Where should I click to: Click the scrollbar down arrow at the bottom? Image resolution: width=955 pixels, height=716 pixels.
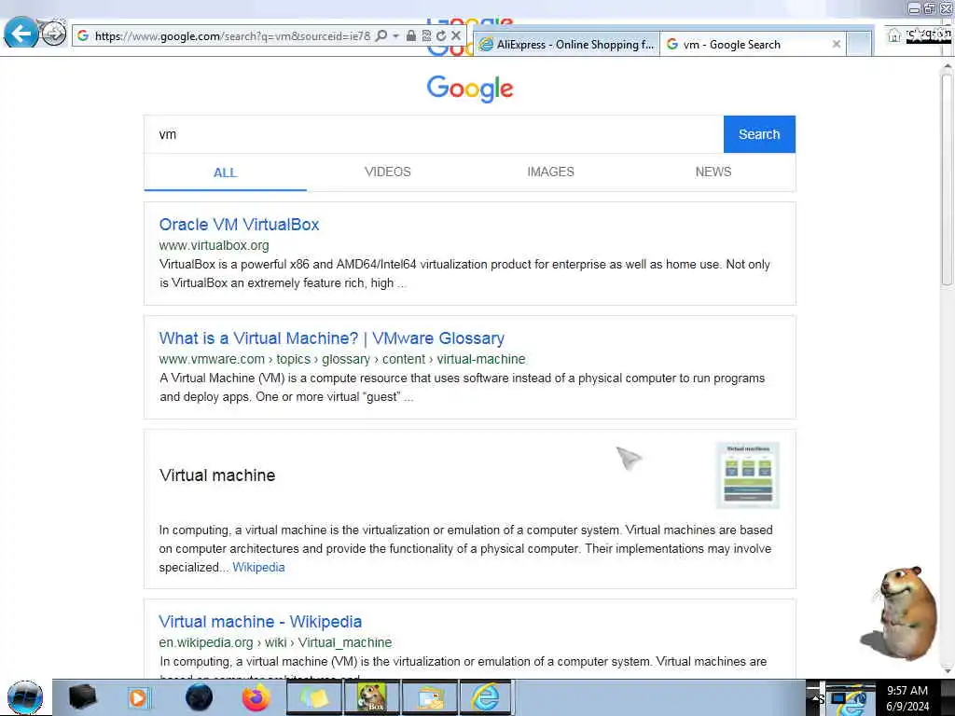947,669
